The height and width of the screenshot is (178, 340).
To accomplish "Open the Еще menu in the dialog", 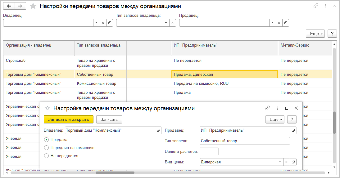I will (275, 120).
